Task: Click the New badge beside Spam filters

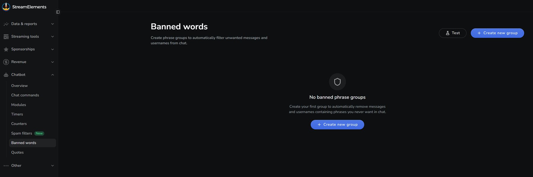Action: tap(39, 134)
